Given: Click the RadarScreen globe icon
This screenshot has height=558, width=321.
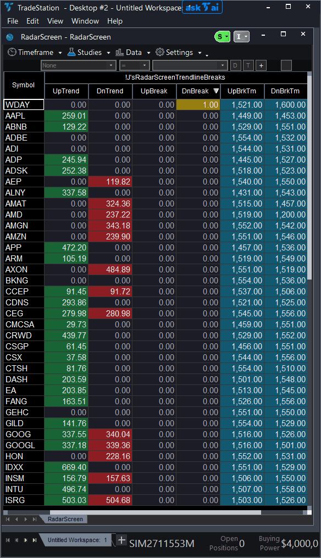Looking at the screenshot, I should tap(9, 36).
